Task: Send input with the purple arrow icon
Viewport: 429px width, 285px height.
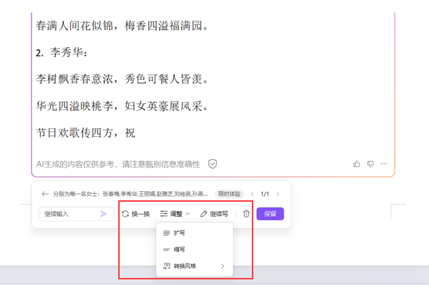Action: click(x=103, y=214)
